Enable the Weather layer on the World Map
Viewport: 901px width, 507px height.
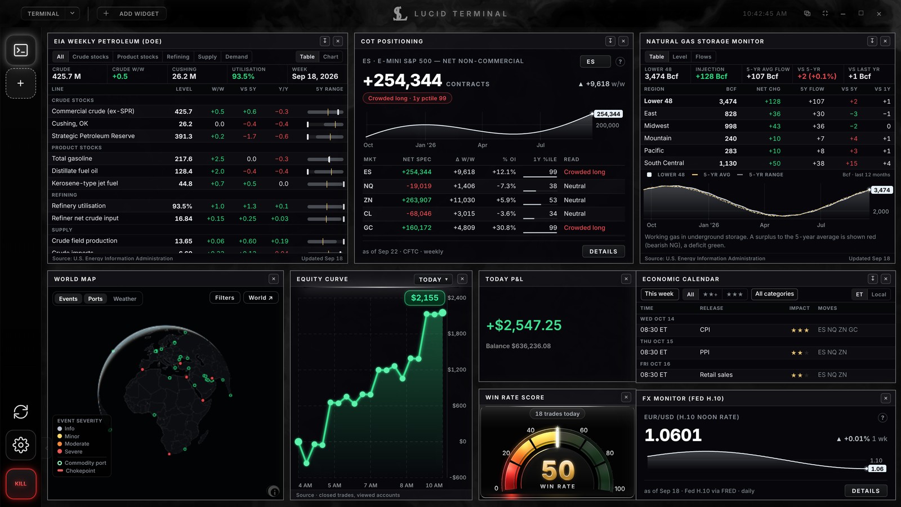tap(124, 299)
